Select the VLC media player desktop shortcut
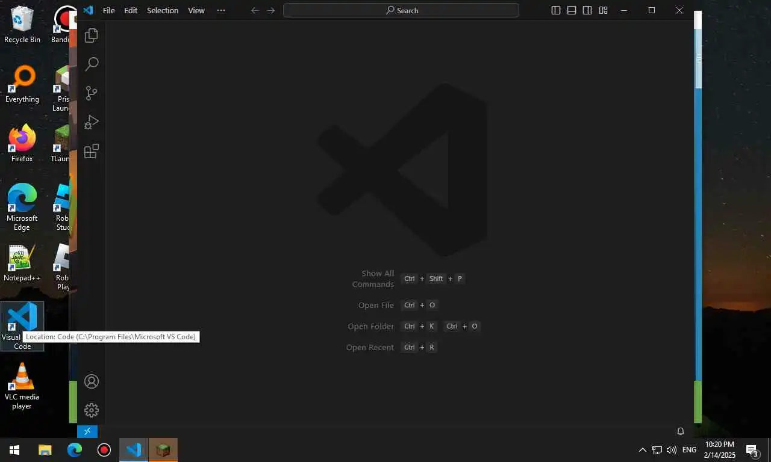The image size is (771, 462). click(x=22, y=386)
